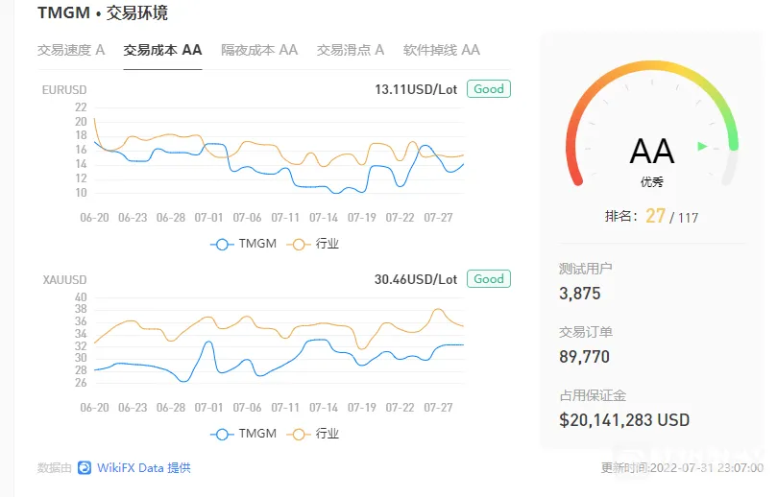Screen dimensions: 777x497
Task: Click the 交易订单 value 89,770
Action: point(584,357)
